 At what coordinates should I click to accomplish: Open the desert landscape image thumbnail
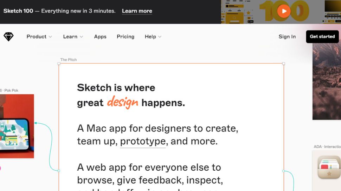pyautogui.click(x=327, y=81)
